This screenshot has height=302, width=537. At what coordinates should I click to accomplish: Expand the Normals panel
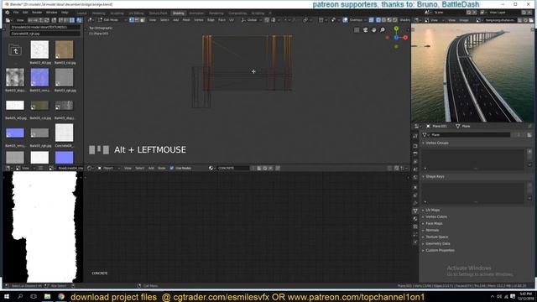[432, 230]
